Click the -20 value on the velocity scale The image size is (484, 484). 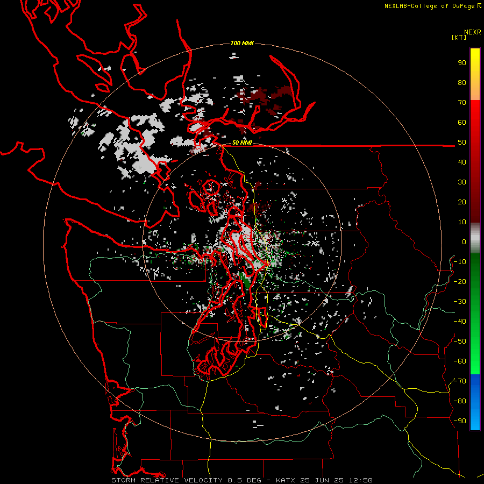pos(460,281)
